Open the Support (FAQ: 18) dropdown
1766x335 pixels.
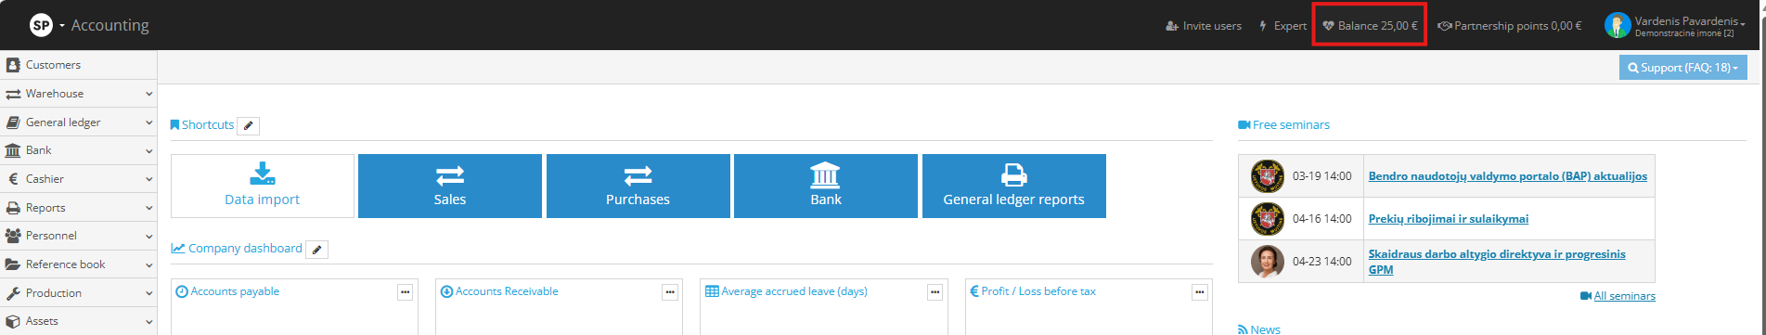[1682, 68]
